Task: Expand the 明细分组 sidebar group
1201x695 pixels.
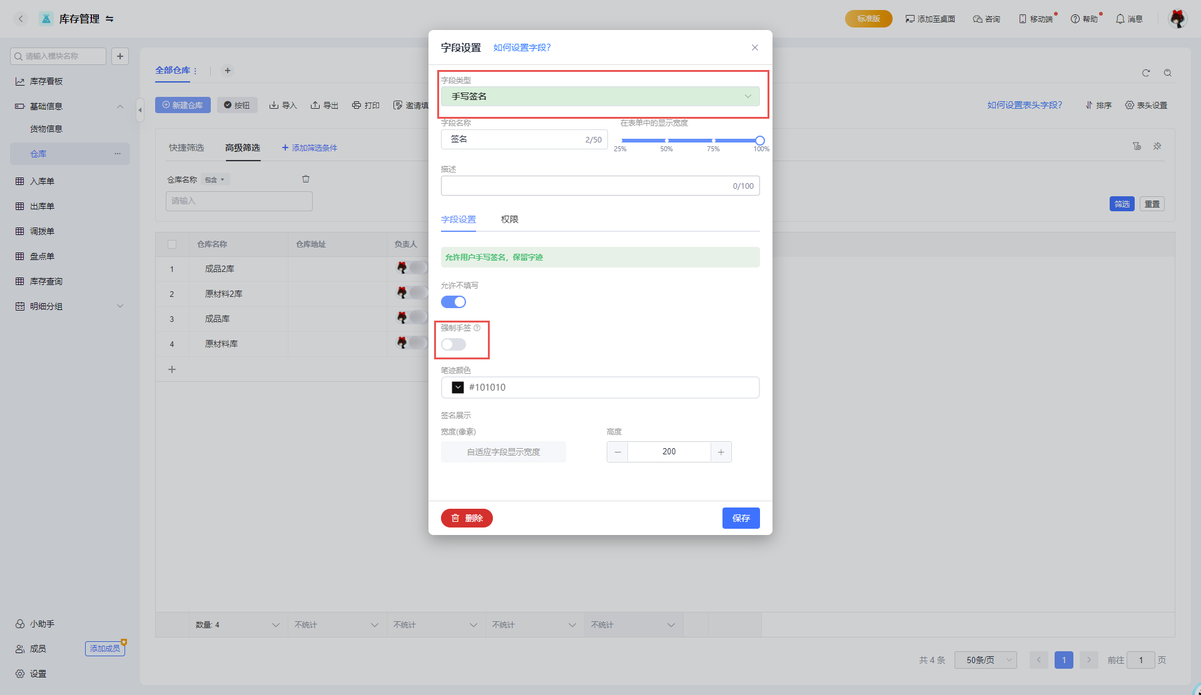Action: point(120,306)
